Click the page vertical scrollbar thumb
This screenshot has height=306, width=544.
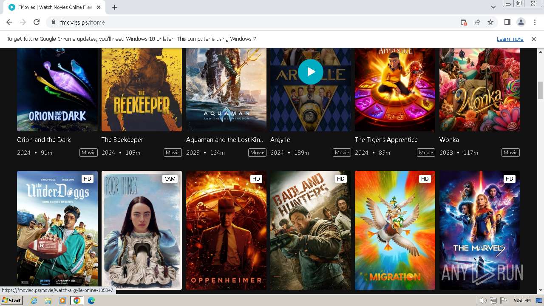541,90
